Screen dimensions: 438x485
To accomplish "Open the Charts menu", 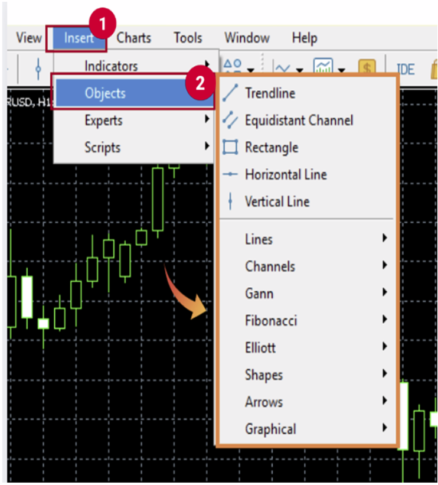I will coord(134,38).
